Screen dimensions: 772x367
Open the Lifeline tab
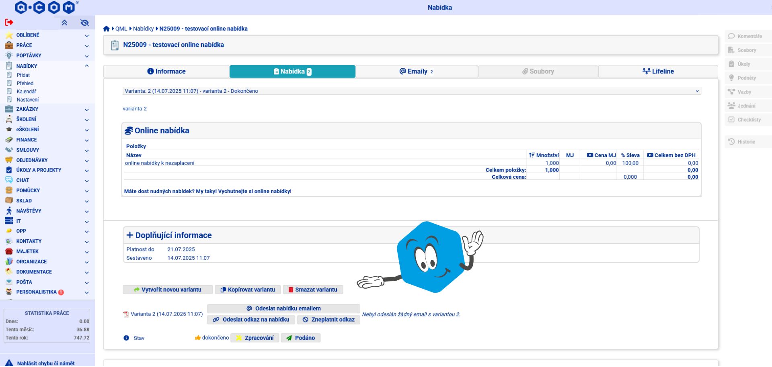tap(658, 71)
